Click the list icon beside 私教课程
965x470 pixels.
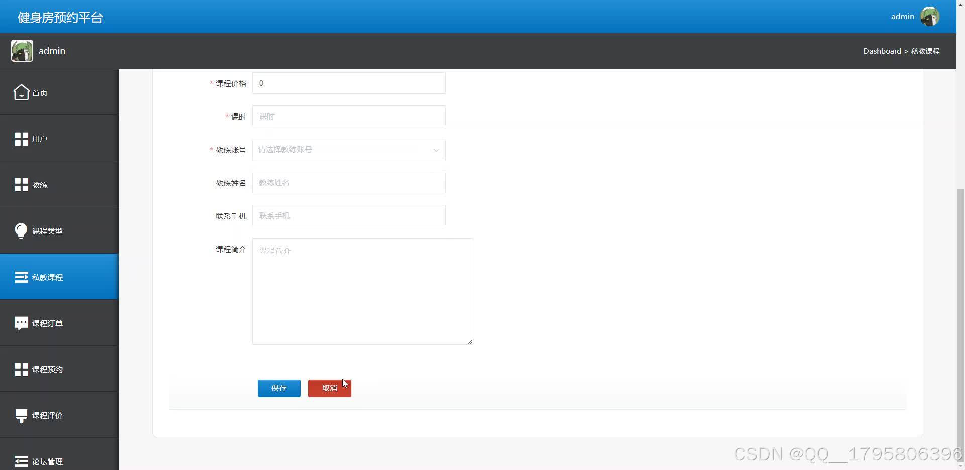[x=21, y=277]
